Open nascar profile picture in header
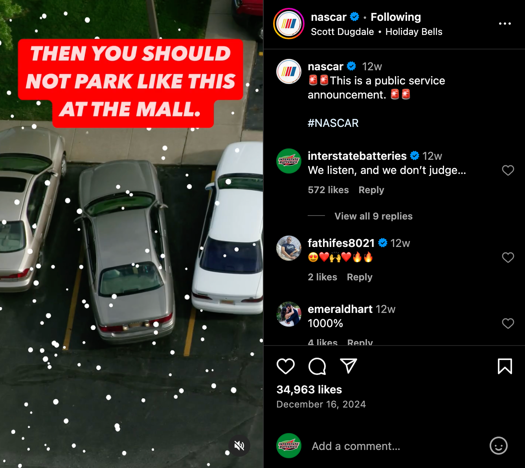Image resolution: width=525 pixels, height=468 pixels. pyautogui.click(x=289, y=24)
